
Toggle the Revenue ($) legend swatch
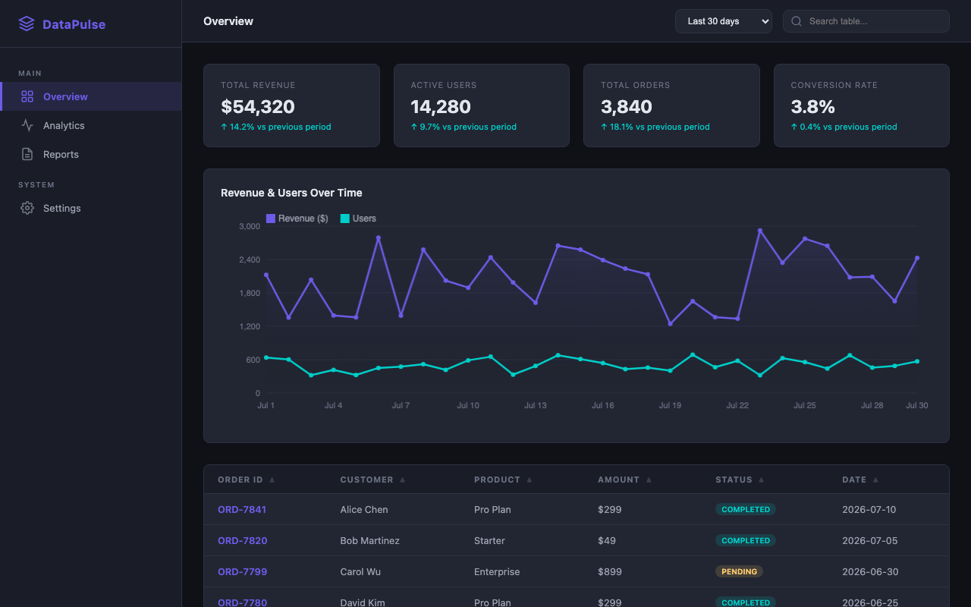pos(271,219)
